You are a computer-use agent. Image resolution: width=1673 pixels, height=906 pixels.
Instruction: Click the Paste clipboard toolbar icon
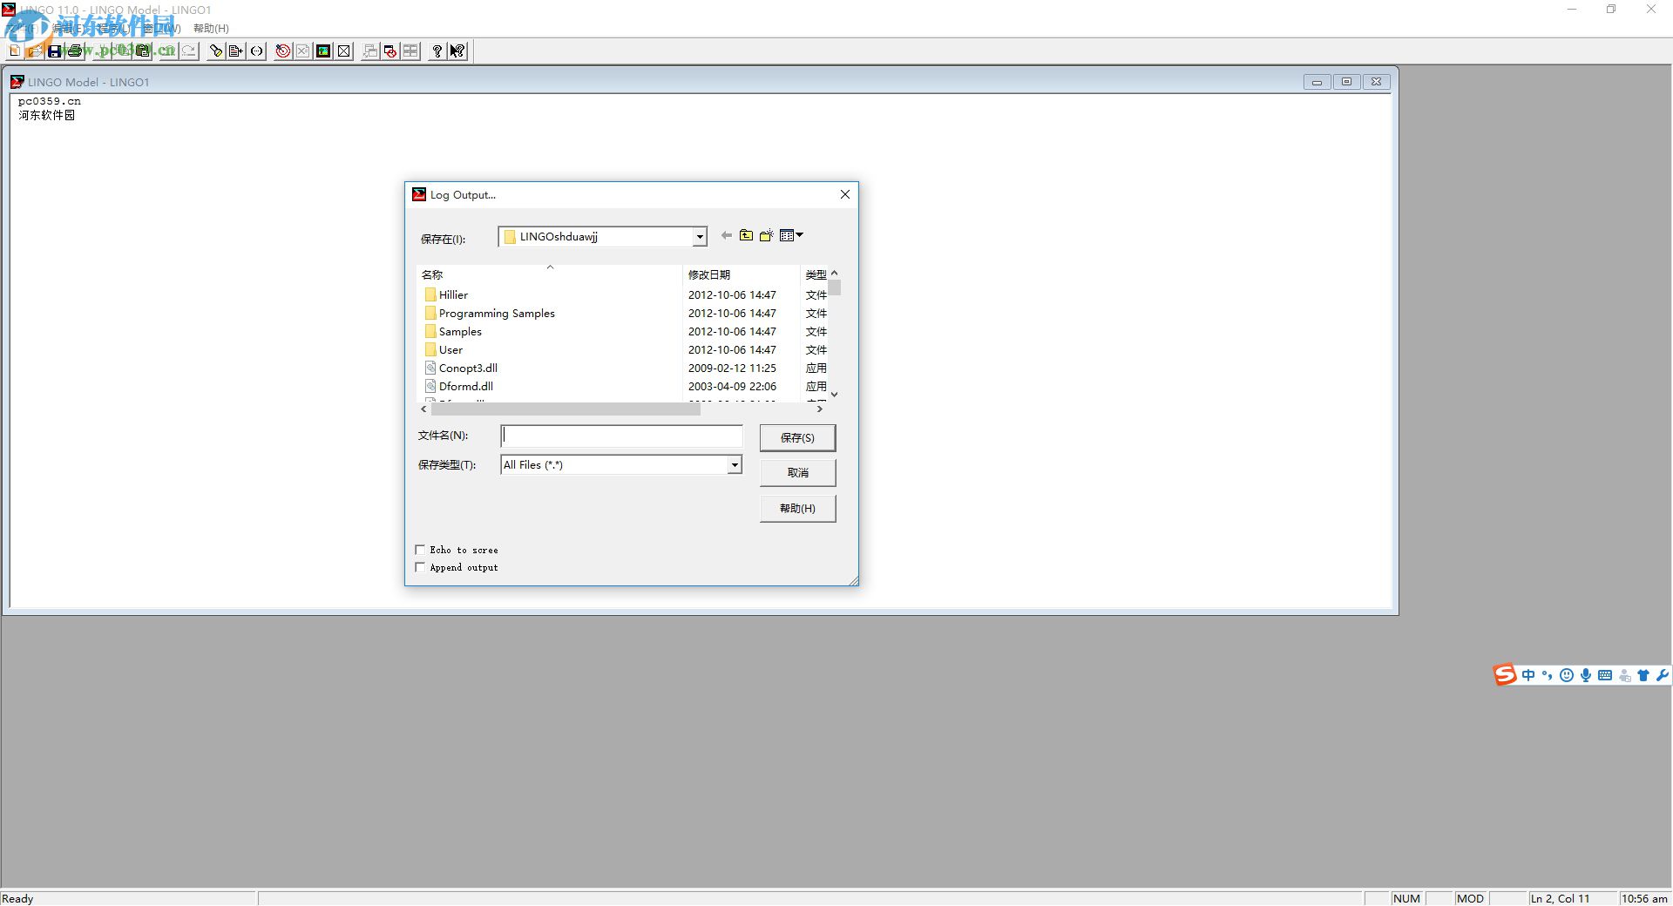click(145, 51)
